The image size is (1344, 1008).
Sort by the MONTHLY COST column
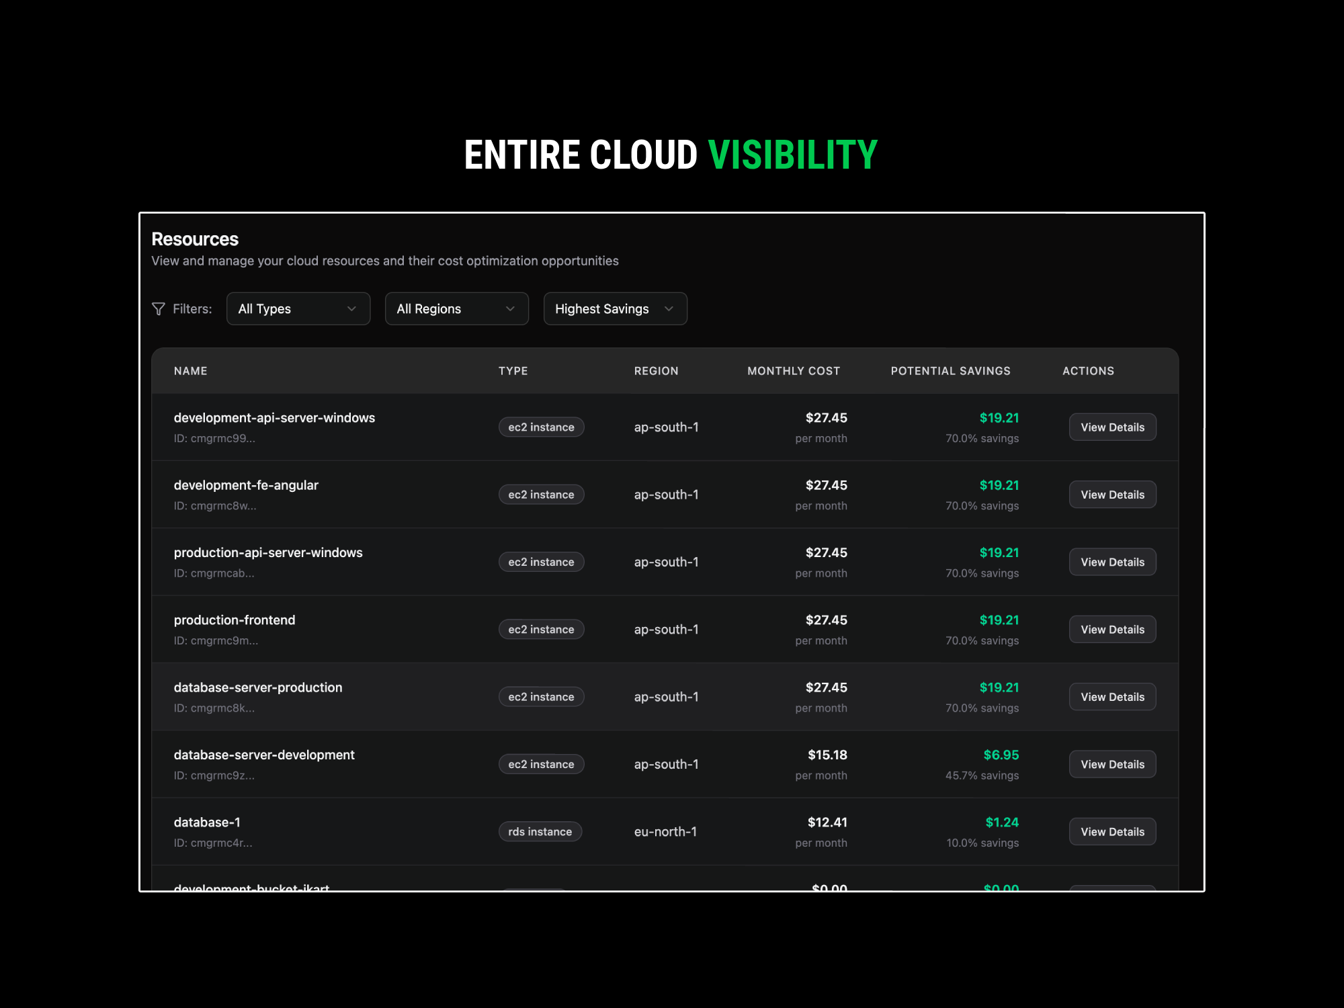tap(793, 370)
